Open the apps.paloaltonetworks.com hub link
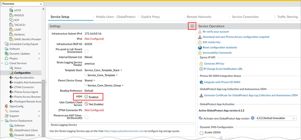 [124, 131]
